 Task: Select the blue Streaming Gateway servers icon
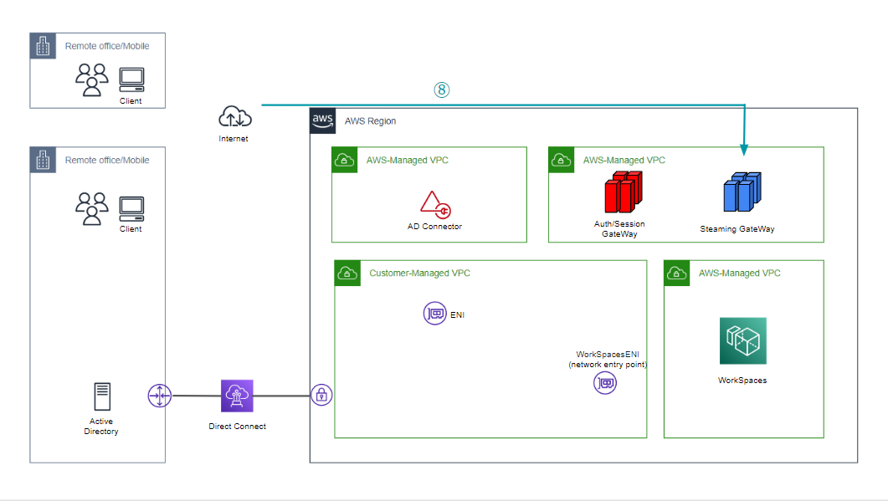(x=742, y=192)
